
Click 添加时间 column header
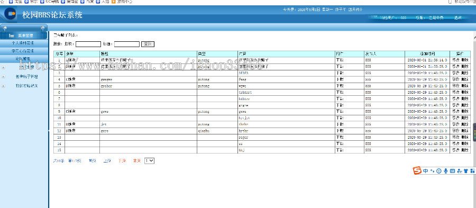tap(427, 54)
